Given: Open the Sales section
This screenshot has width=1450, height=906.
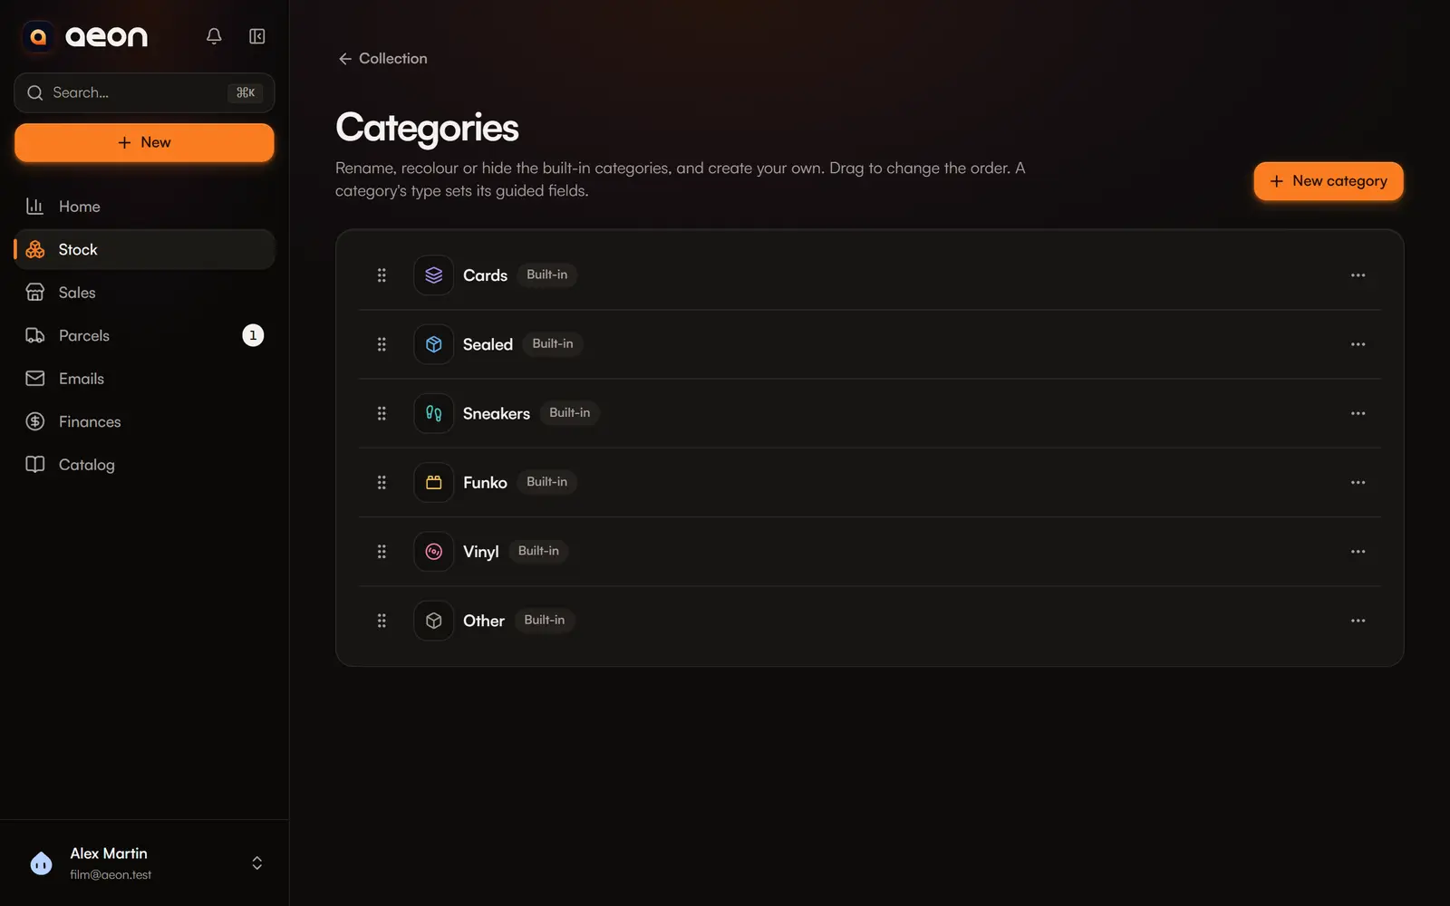Looking at the screenshot, I should [x=144, y=293].
